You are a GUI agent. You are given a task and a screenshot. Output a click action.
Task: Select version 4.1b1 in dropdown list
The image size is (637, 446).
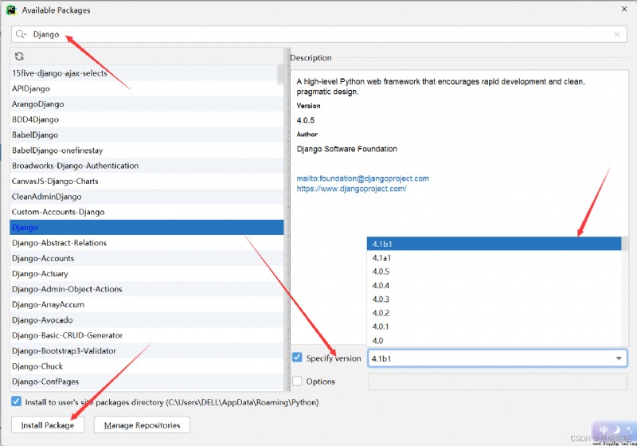click(x=494, y=244)
